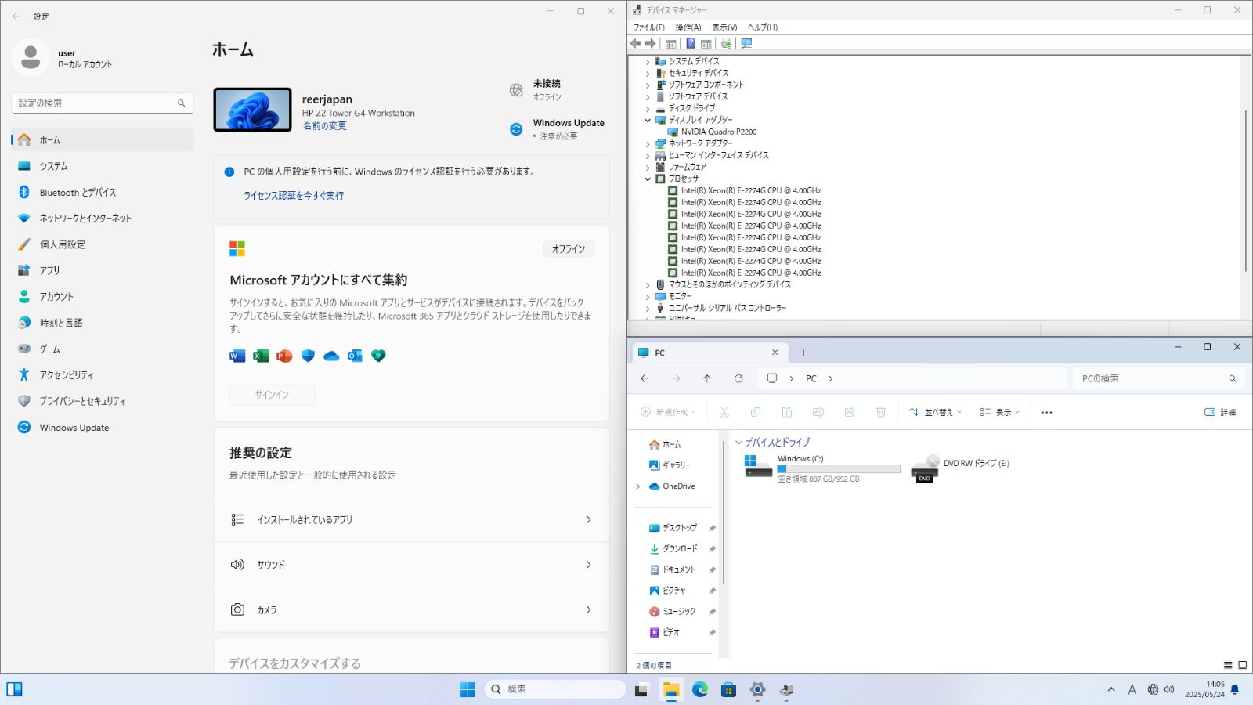The height and width of the screenshot is (705, 1253).
Task: Toggle the action pane button in Device Manager
Action: coord(706,43)
